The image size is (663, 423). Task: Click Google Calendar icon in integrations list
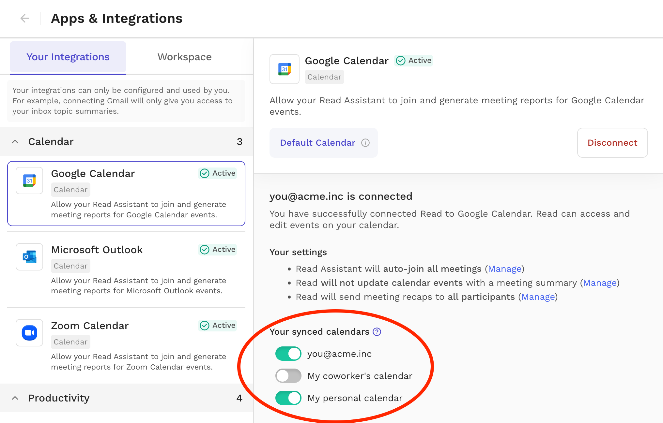coord(29,181)
